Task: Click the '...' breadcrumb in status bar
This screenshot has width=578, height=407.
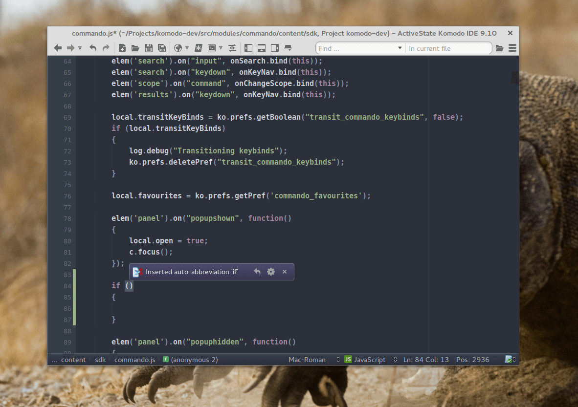Action: (x=54, y=360)
